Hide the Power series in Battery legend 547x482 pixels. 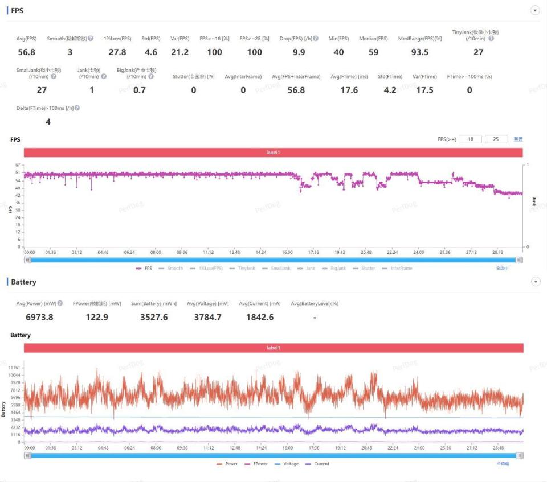tap(227, 464)
